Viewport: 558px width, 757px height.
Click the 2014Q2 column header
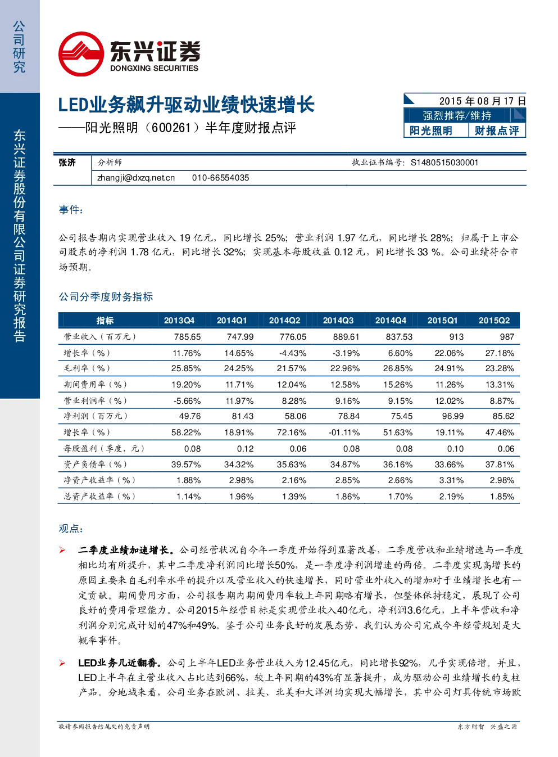pos(284,321)
